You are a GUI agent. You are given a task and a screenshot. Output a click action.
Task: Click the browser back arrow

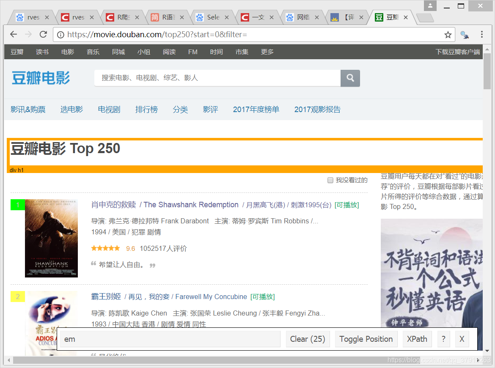[x=14, y=34]
